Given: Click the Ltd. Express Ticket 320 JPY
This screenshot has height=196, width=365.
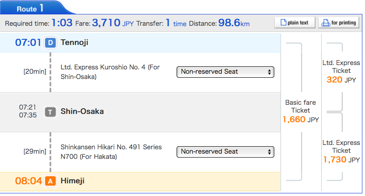Looking at the screenshot, I should point(341,72).
